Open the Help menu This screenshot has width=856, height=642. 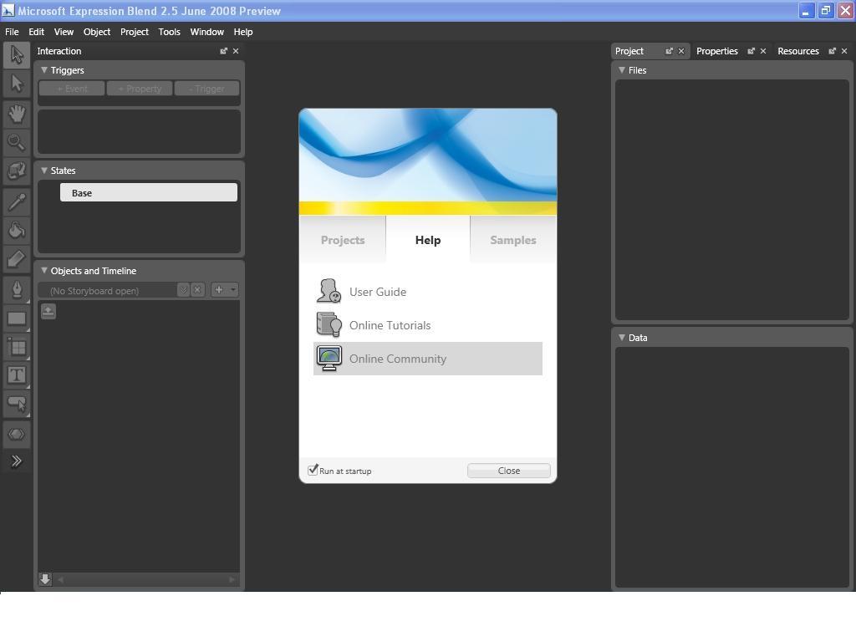tap(243, 32)
